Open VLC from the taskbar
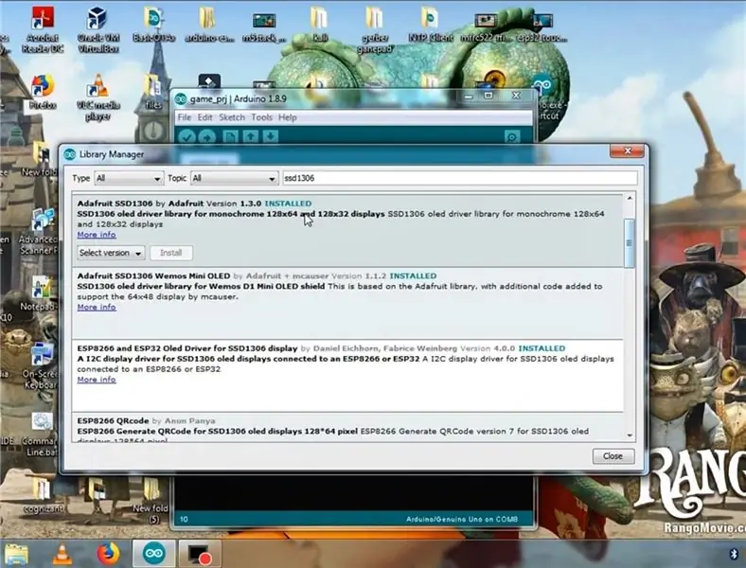The height and width of the screenshot is (568, 746). click(62, 554)
